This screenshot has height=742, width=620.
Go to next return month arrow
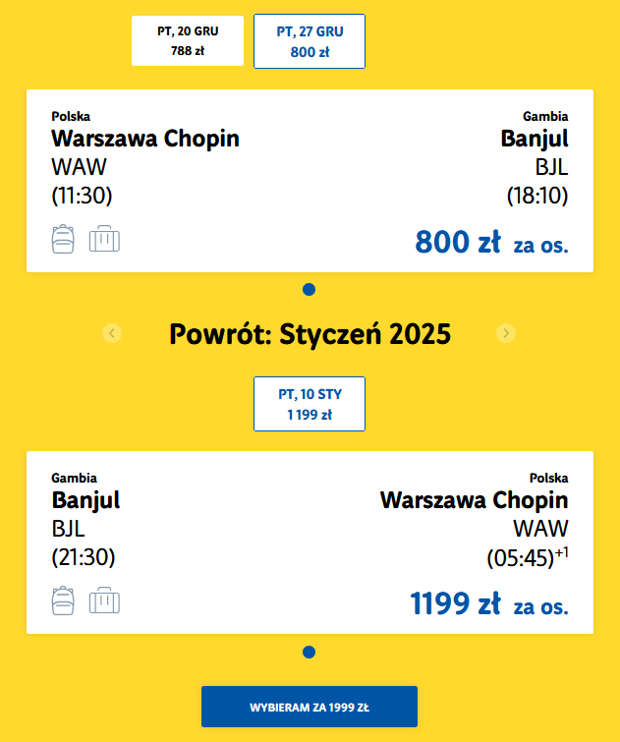[x=506, y=333]
